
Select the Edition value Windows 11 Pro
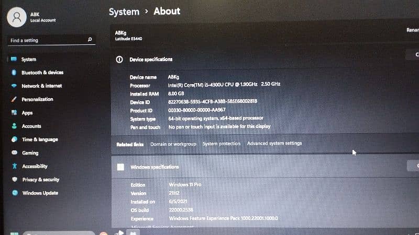[185, 184]
